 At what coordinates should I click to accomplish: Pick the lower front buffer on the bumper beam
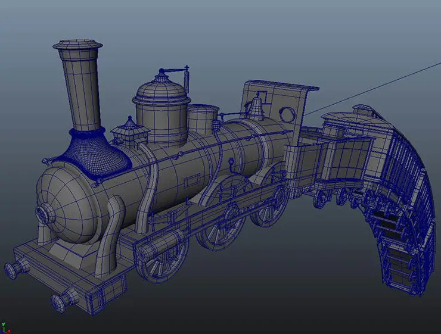[x=64, y=299]
